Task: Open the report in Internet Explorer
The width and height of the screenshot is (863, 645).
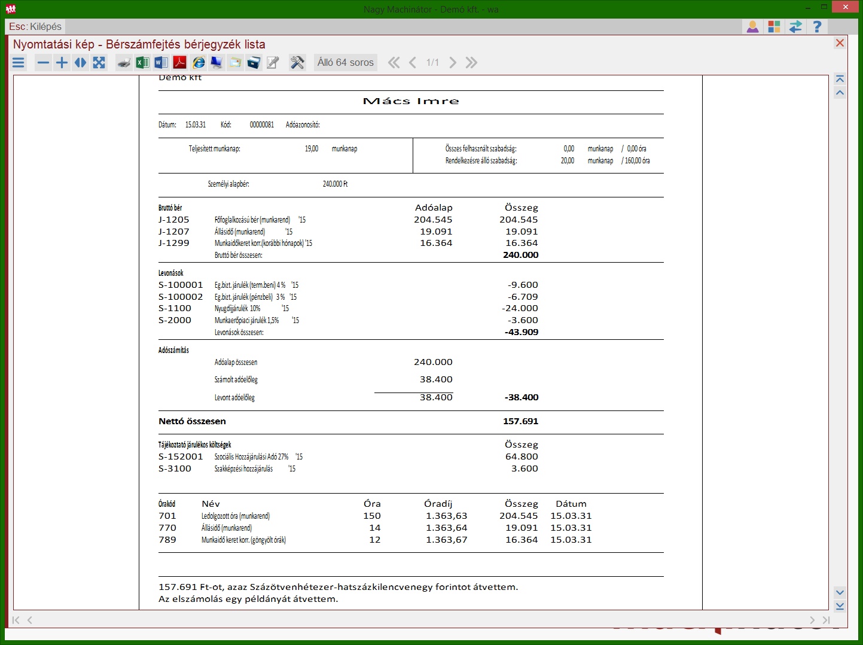Action: point(199,63)
